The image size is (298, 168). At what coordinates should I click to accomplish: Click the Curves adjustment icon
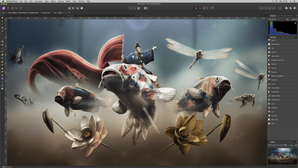coord(269,84)
